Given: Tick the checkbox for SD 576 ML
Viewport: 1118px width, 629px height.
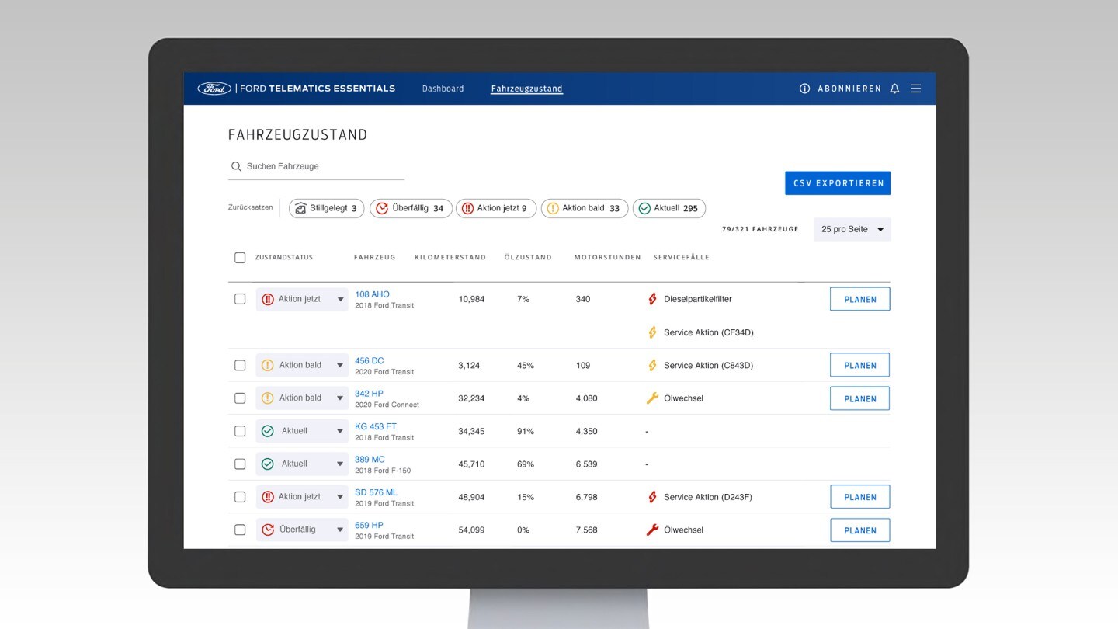Looking at the screenshot, I should 240,497.
